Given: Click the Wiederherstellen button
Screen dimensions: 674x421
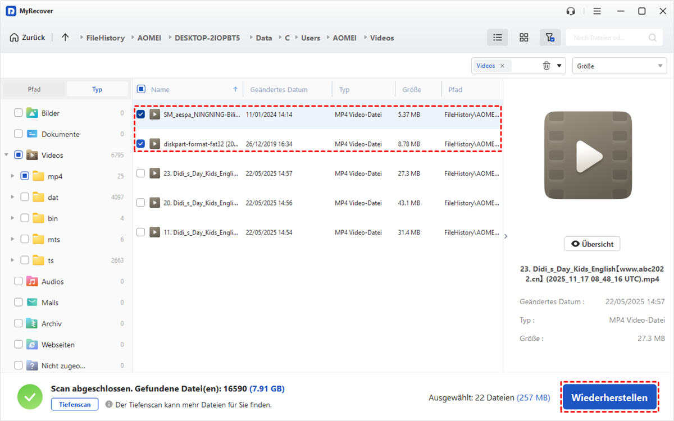Looking at the screenshot, I should (609, 397).
